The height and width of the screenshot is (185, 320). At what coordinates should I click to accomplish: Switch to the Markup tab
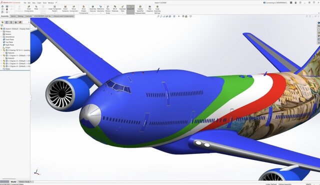pyautogui.click(x=20, y=16)
